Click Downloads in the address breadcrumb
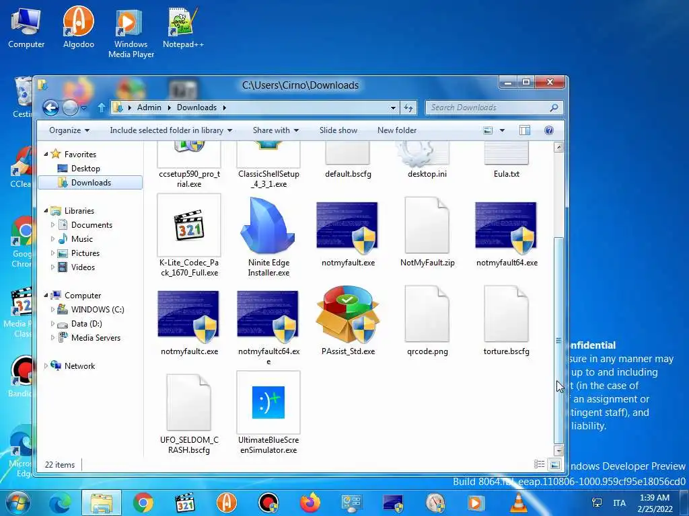This screenshot has width=689, height=516. (x=197, y=107)
